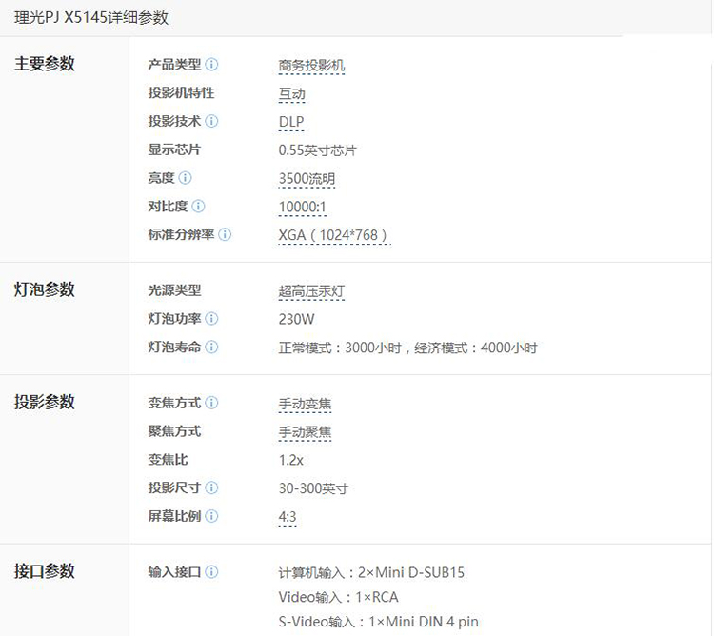The width and height of the screenshot is (714, 636).
Task: Open the 商务投影机 product type link
Action: (311, 66)
